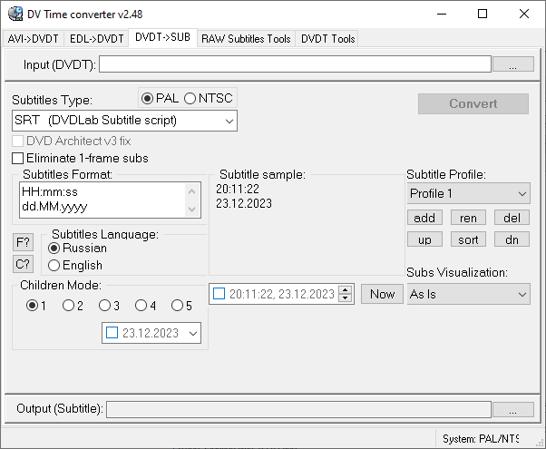
Task: Tick the checkbox in Children Mode date picker
Action: pyautogui.click(x=112, y=333)
